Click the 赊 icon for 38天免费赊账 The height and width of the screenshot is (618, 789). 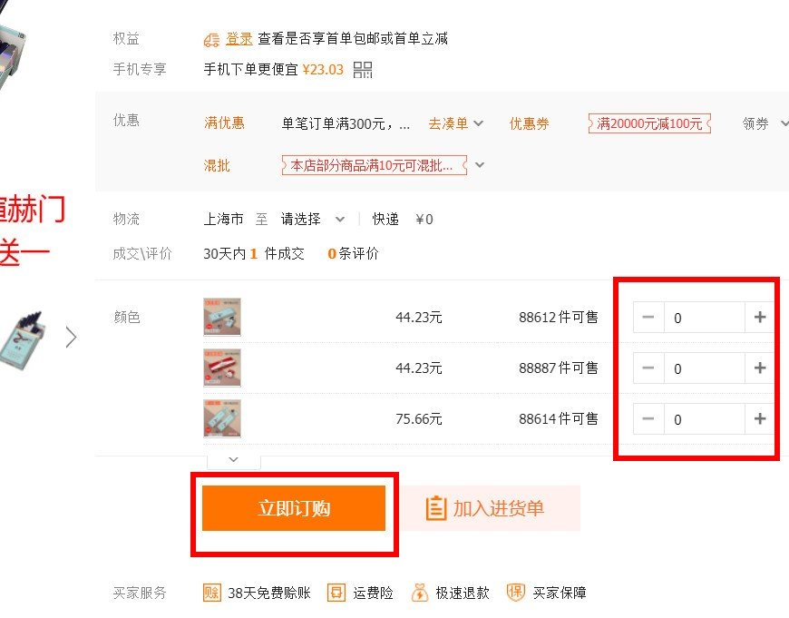(x=211, y=593)
